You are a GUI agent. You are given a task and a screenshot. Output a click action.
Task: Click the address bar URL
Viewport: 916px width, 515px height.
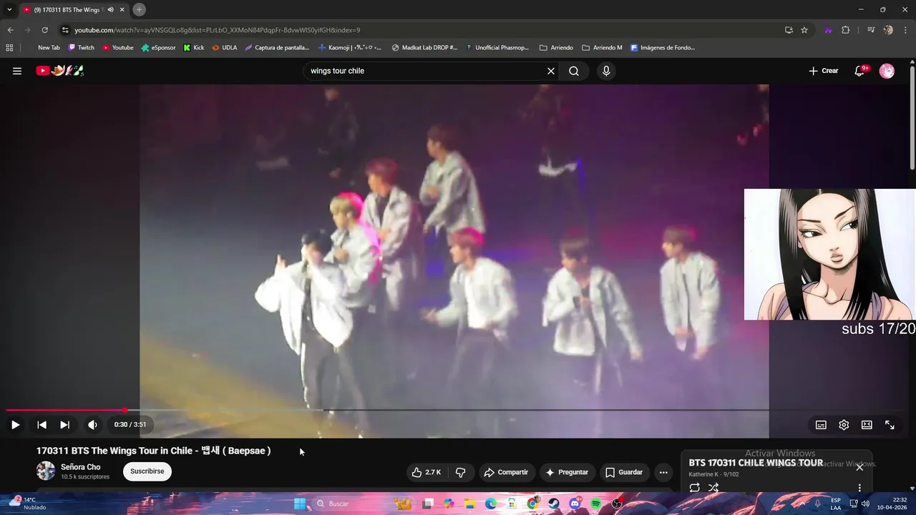[218, 30]
